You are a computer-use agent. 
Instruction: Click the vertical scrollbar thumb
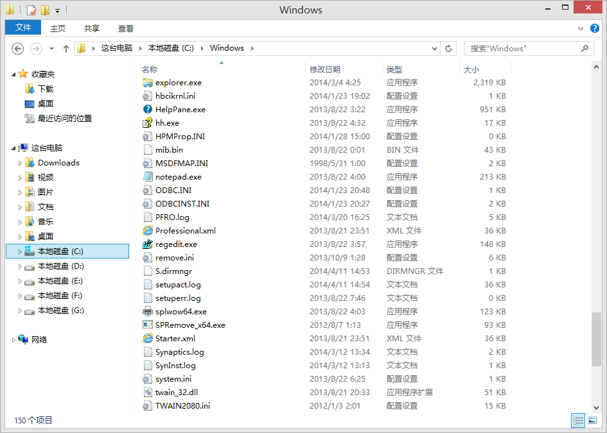pyautogui.click(x=596, y=339)
